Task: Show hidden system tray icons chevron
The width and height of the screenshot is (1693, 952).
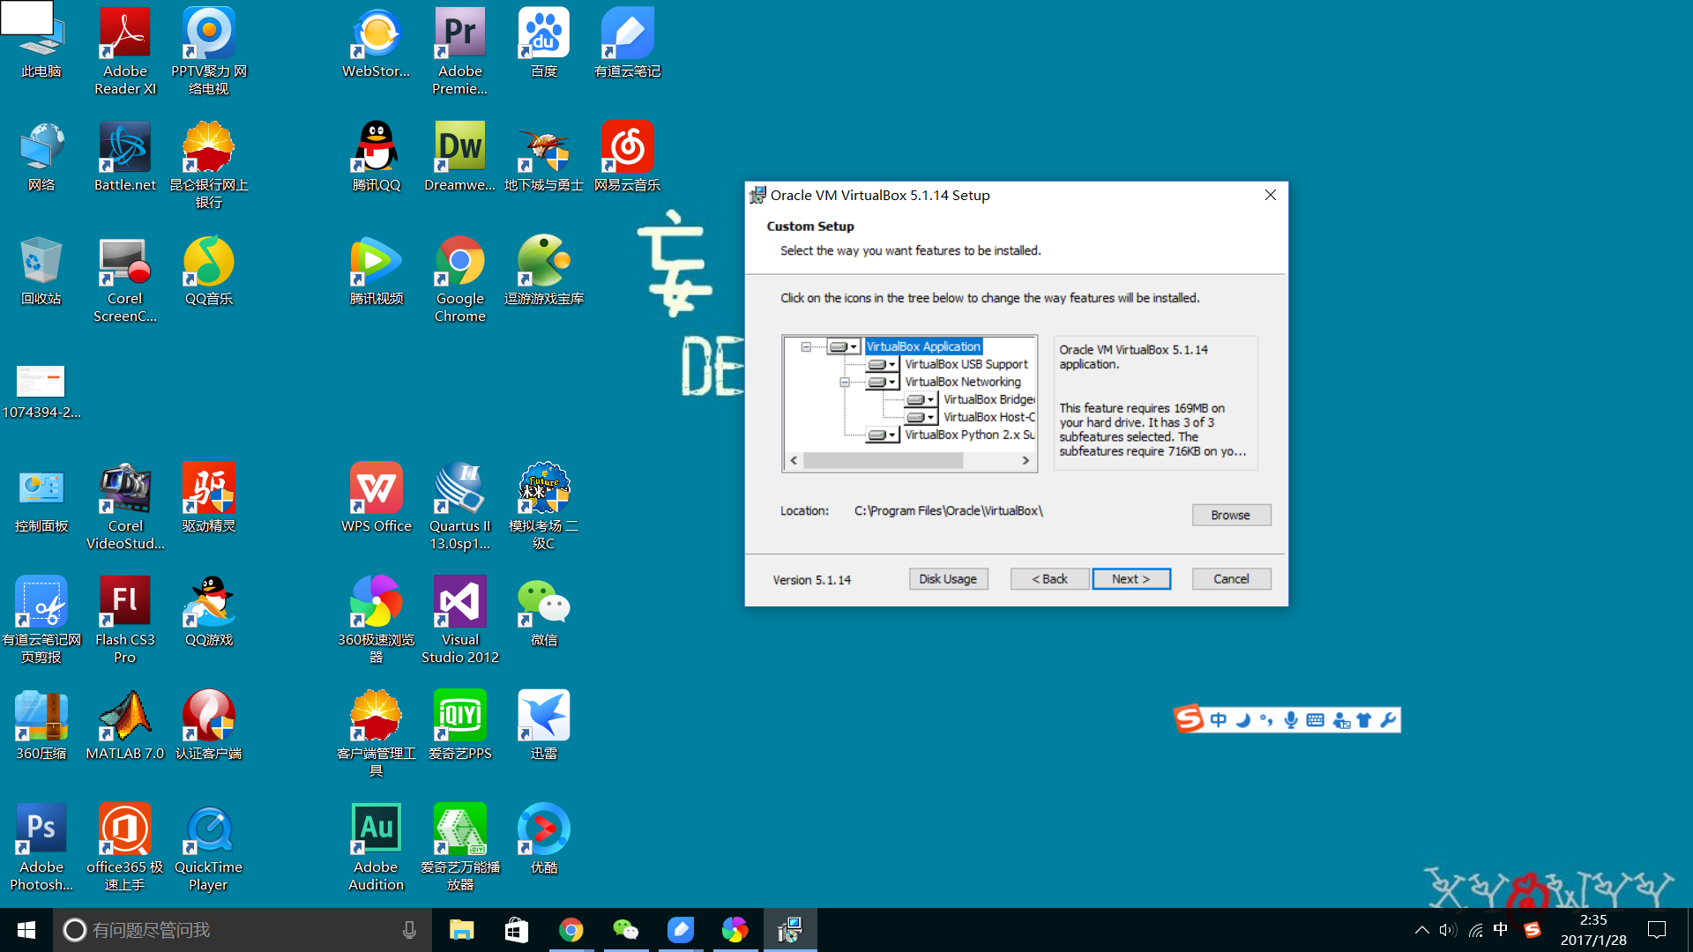Action: pyautogui.click(x=1421, y=930)
